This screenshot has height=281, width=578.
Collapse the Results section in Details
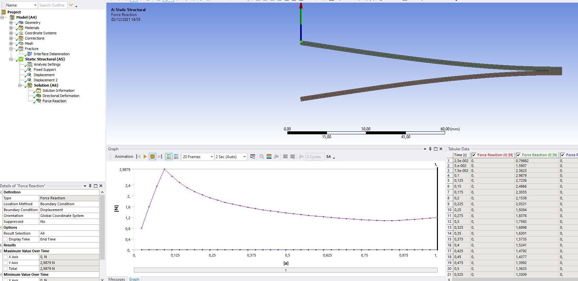(1, 245)
